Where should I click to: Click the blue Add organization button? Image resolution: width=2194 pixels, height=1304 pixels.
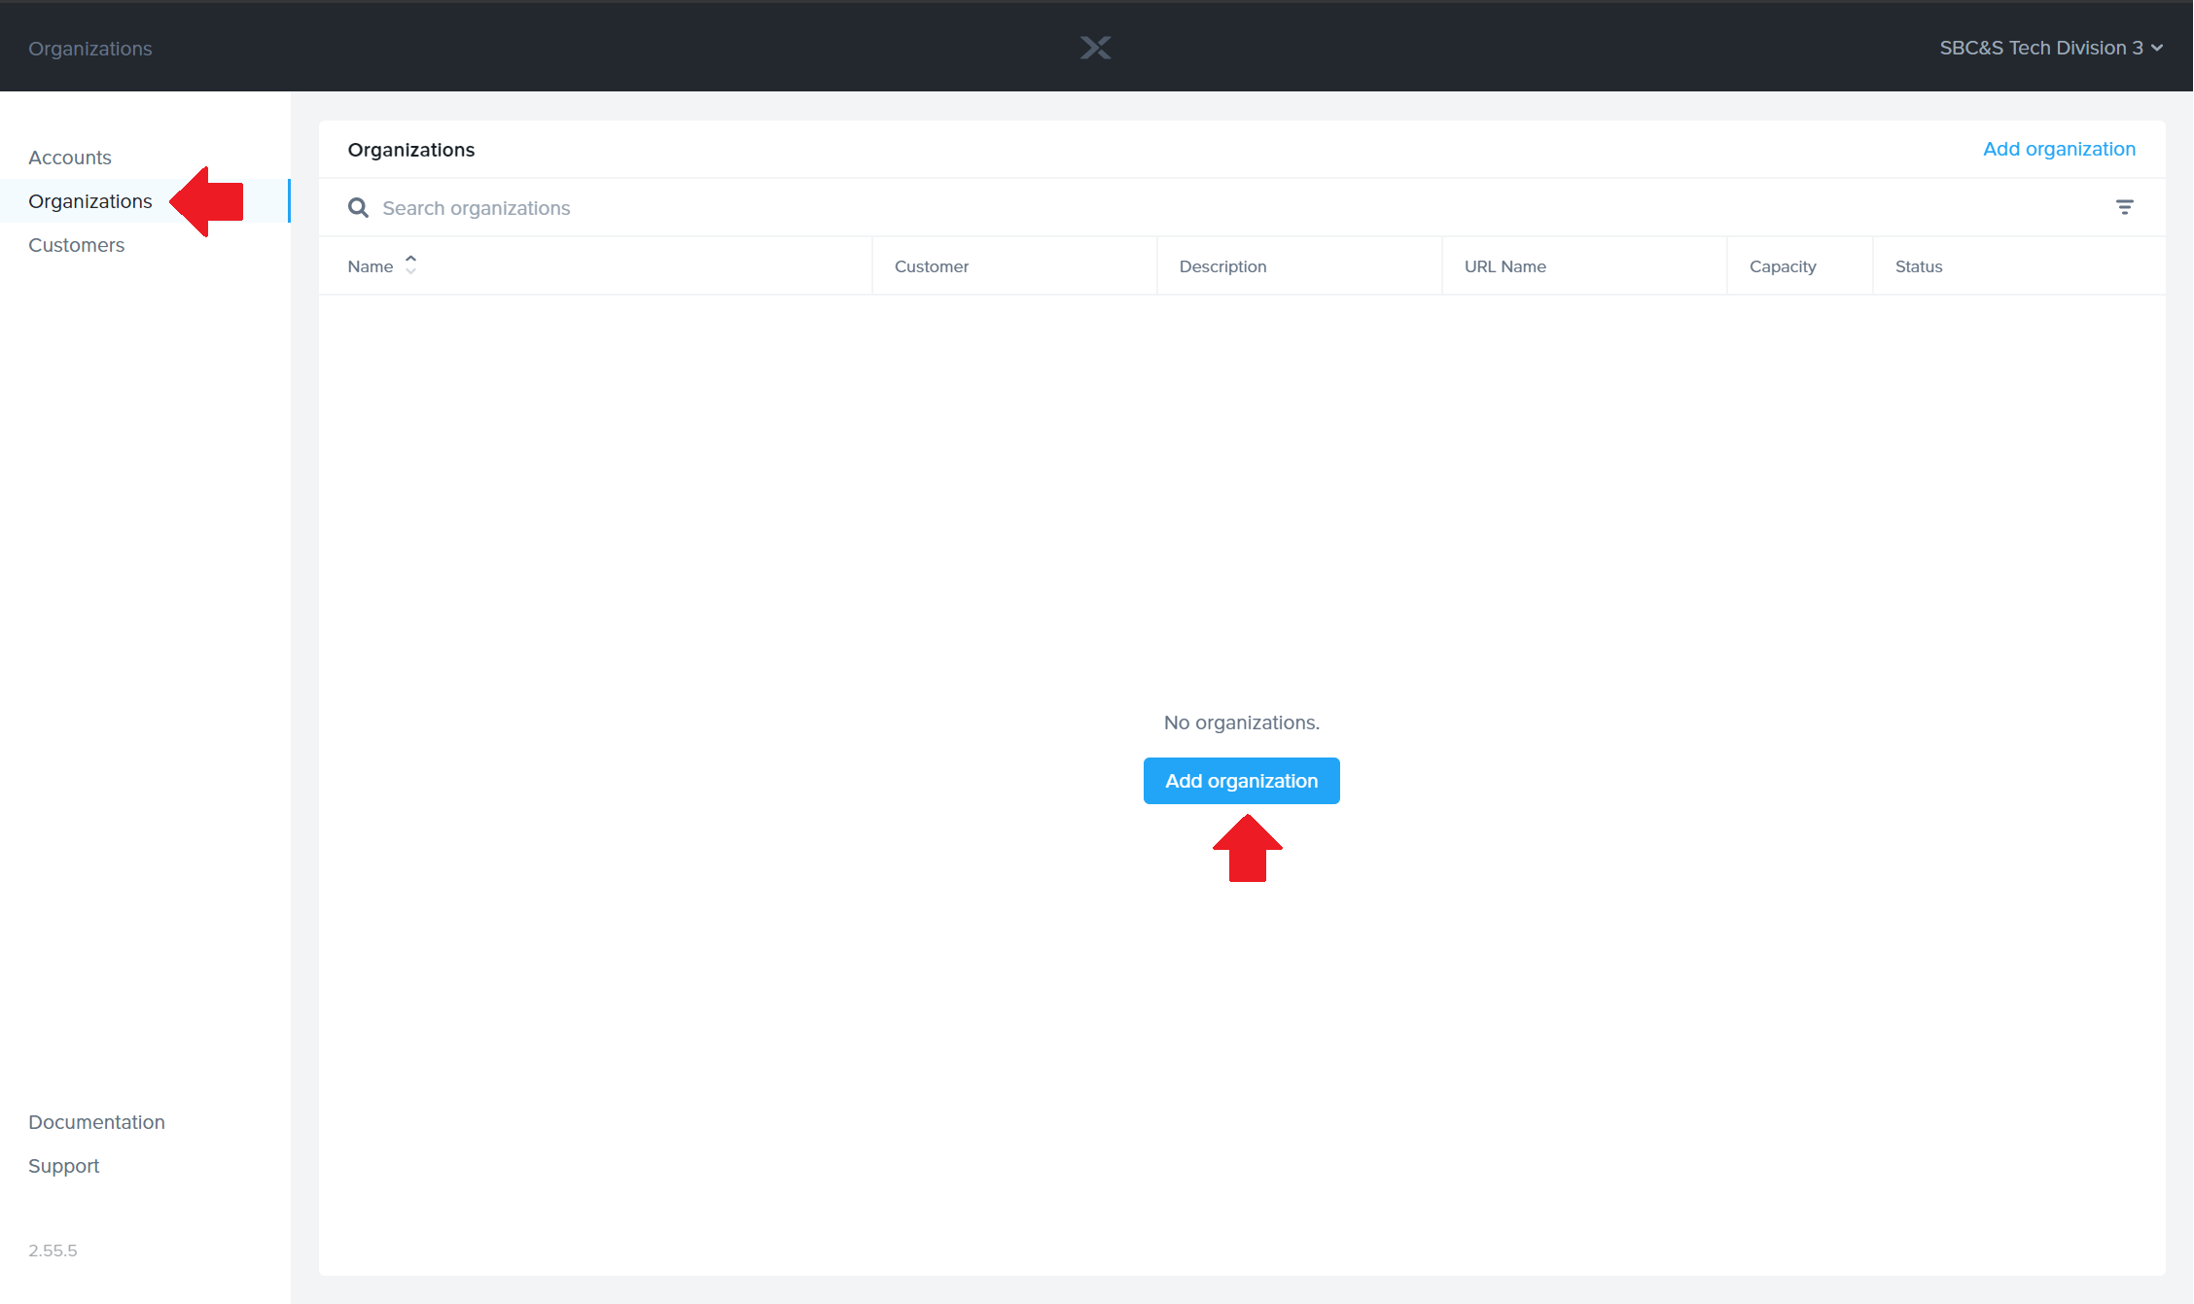(x=1242, y=781)
